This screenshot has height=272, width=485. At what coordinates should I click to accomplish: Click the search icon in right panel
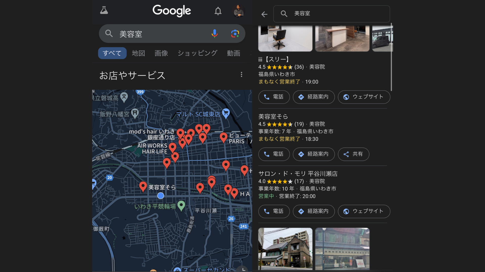[284, 14]
